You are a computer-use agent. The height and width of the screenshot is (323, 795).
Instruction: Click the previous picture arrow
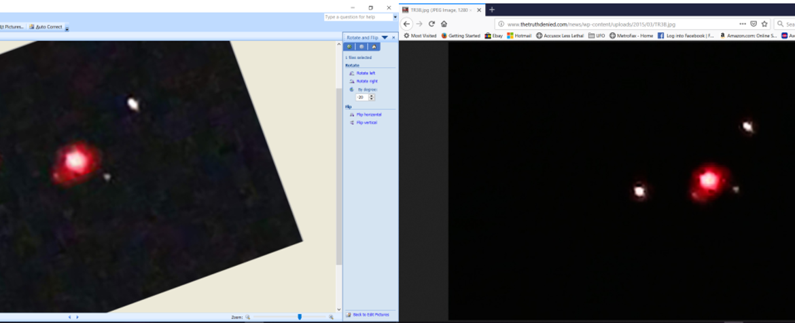tap(69, 317)
